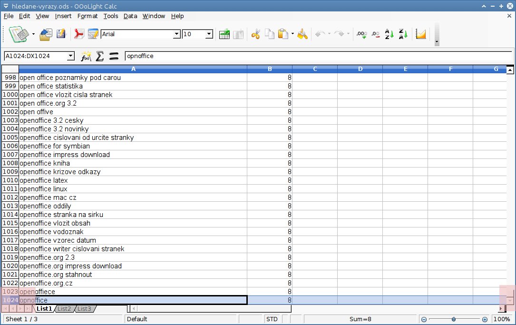This screenshot has width=516, height=325.
Task: Export directly as PDF icon
Action: [x=78, y=34]
